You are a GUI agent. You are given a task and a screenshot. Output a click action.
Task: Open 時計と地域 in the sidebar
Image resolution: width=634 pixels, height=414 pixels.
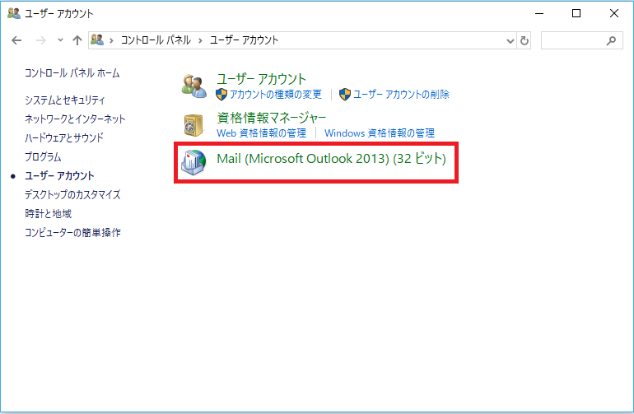click(x=48, y=213)
